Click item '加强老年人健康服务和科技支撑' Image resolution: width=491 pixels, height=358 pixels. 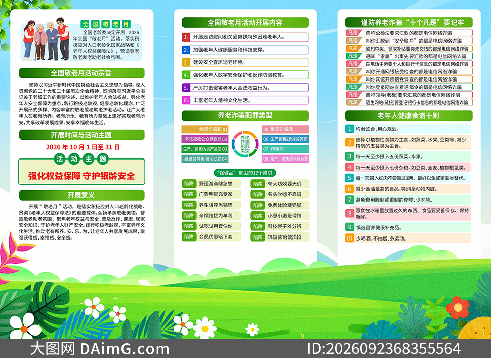[245, 50]
